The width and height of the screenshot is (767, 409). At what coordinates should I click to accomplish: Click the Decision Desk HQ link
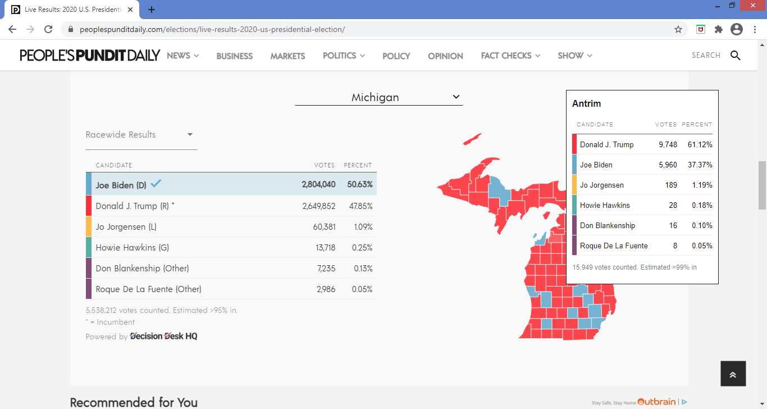coord(163,336)
